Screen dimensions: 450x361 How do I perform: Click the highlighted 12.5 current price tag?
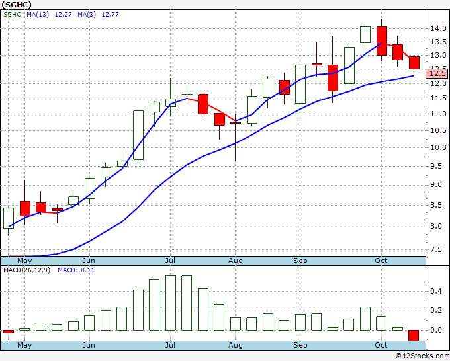[437, 73]
